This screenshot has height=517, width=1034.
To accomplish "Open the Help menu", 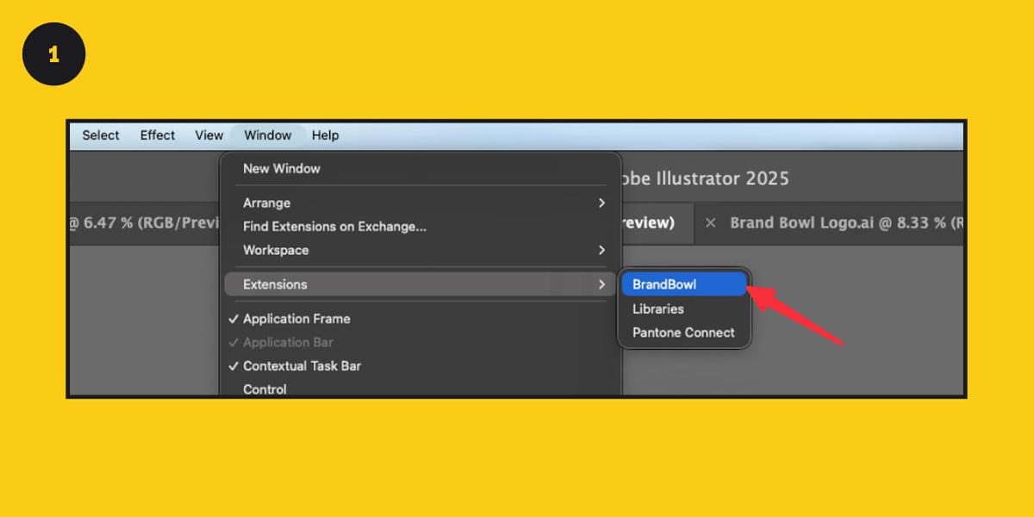I will pos(326,135).
